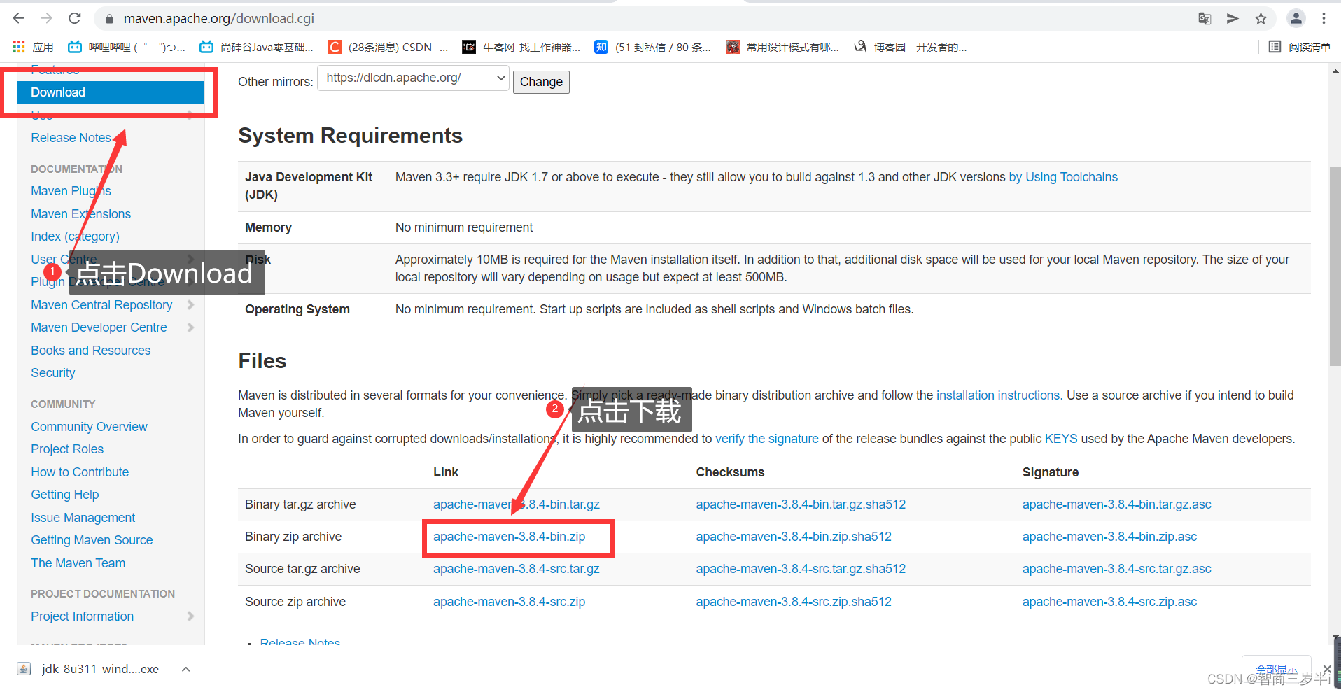Viewport: 1341px width, 692px height.
Task: Close the downloads bar
Action: (1327, 669)
